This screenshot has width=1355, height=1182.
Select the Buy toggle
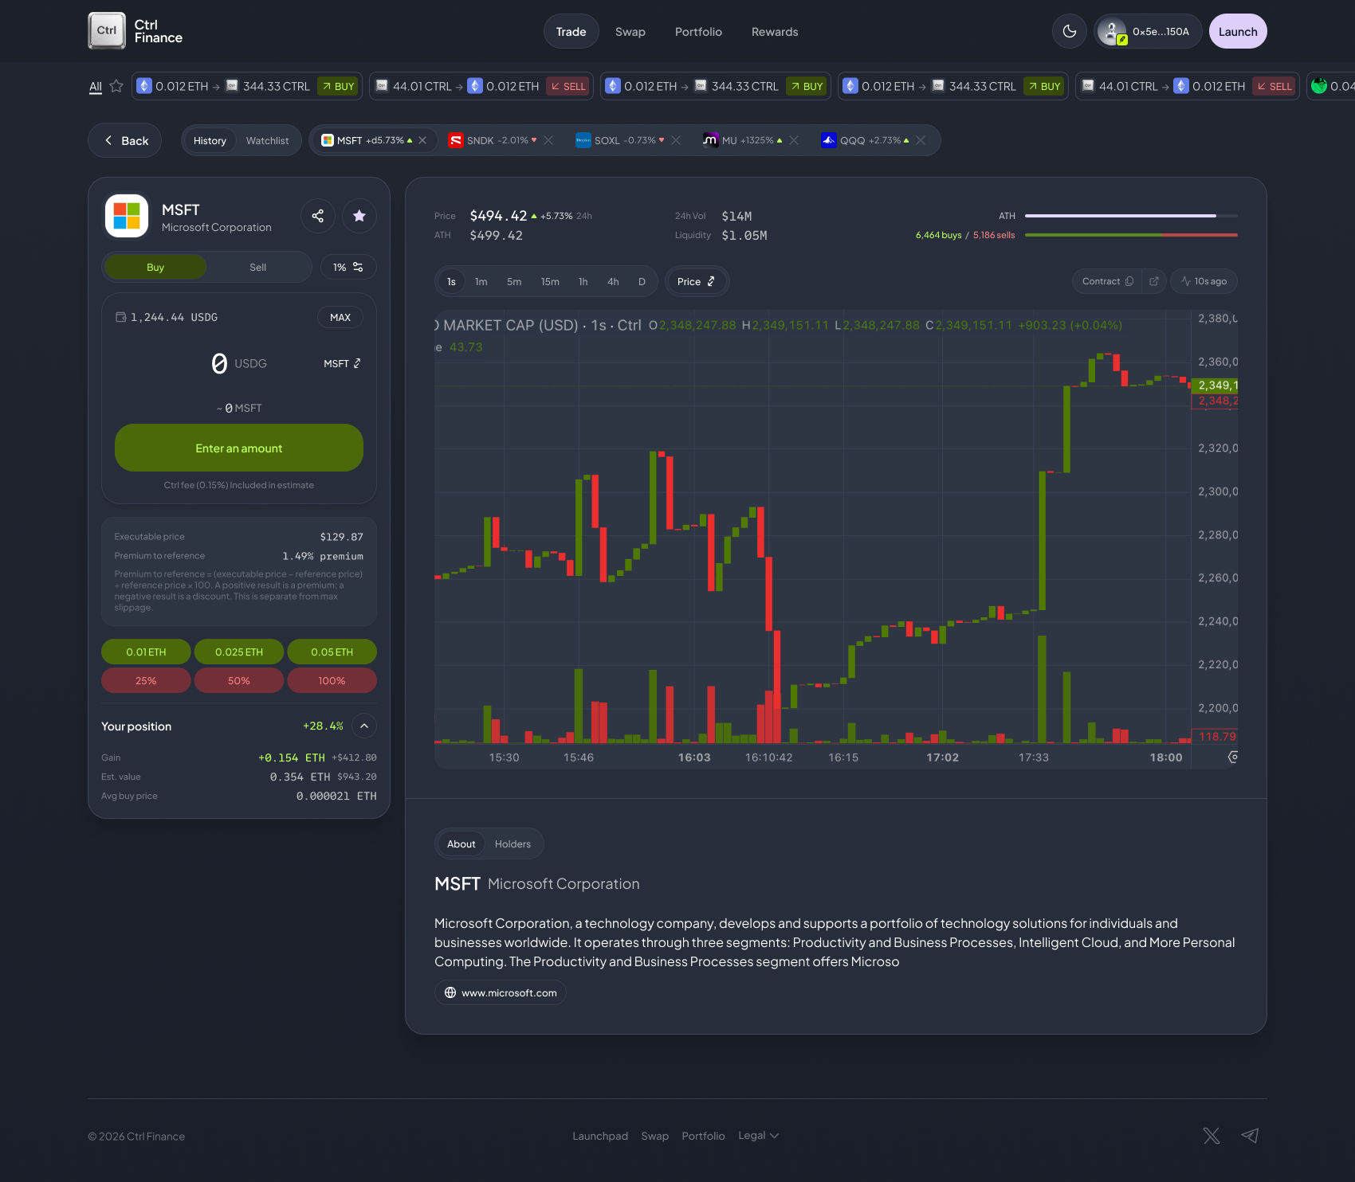155,267
